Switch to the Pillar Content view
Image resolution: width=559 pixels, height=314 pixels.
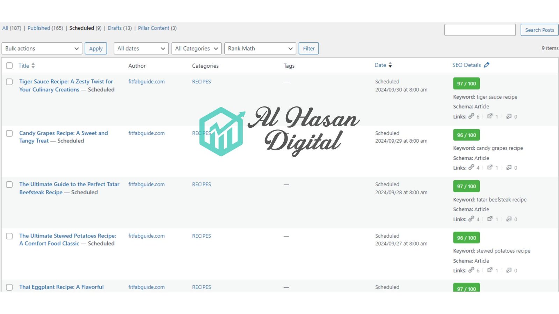157,28
